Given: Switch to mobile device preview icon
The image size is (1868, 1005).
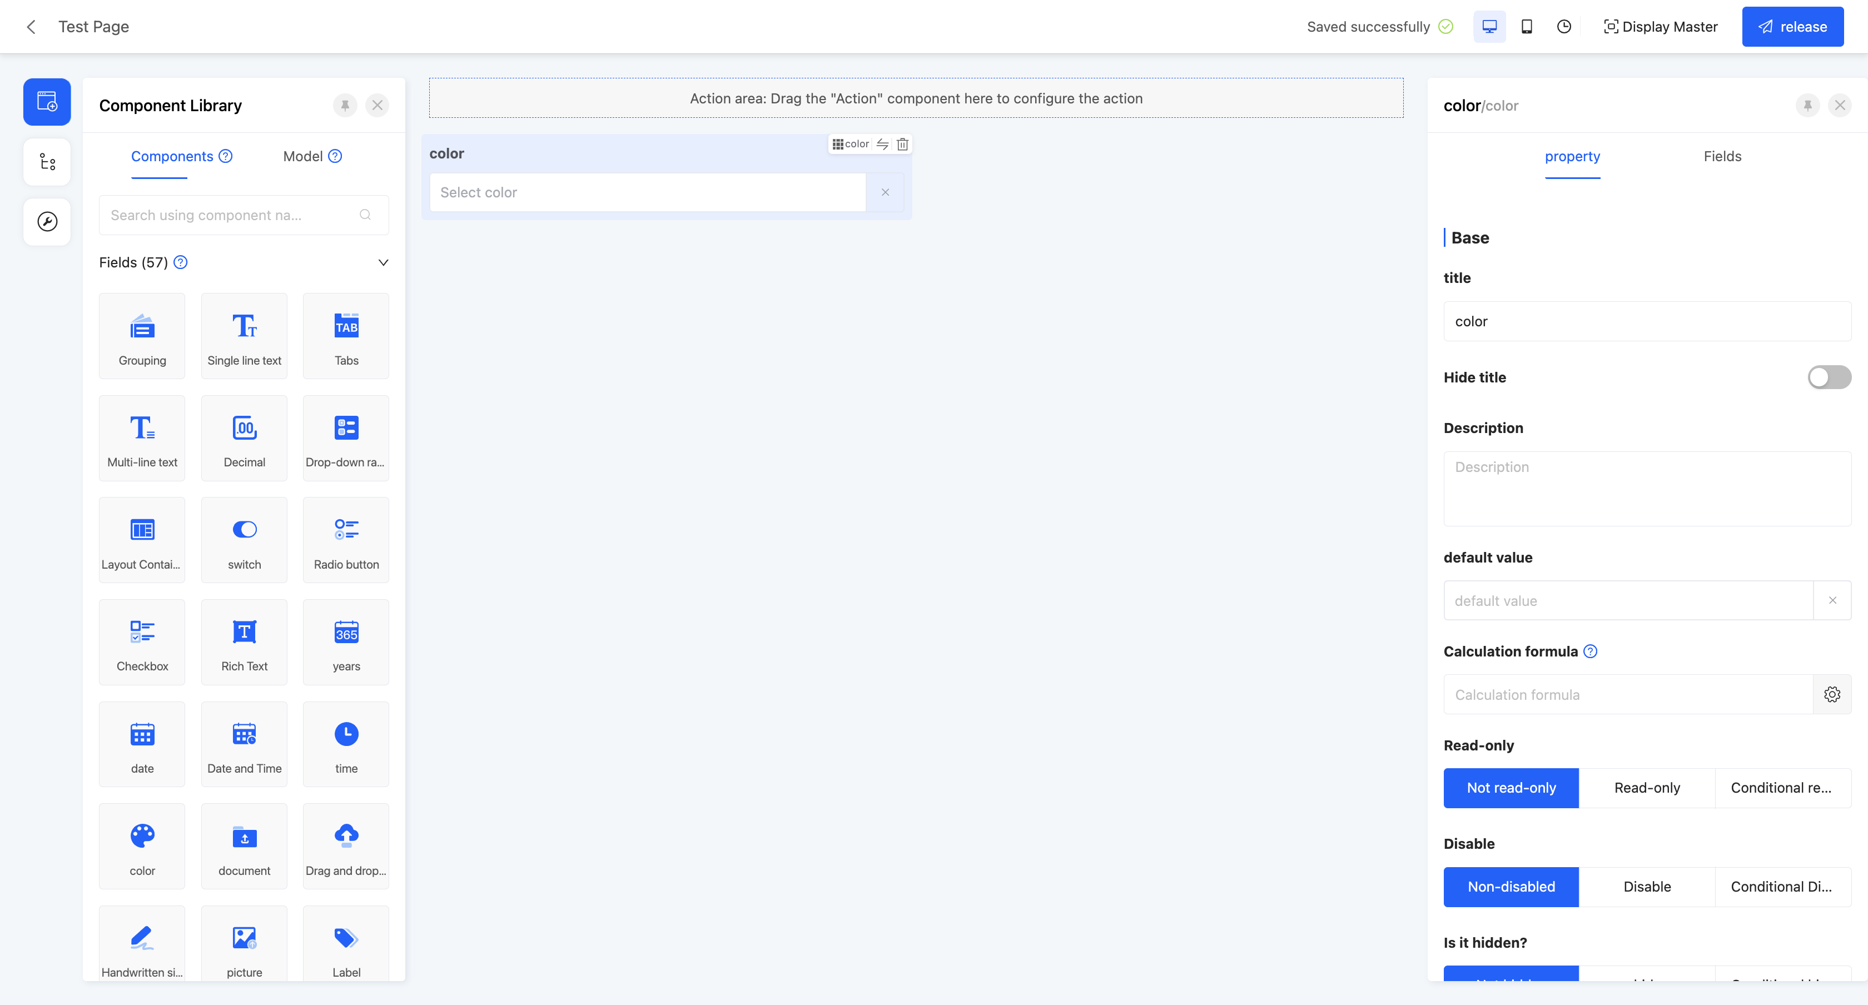Looking at the screenshot, I should click(1527, 27).
